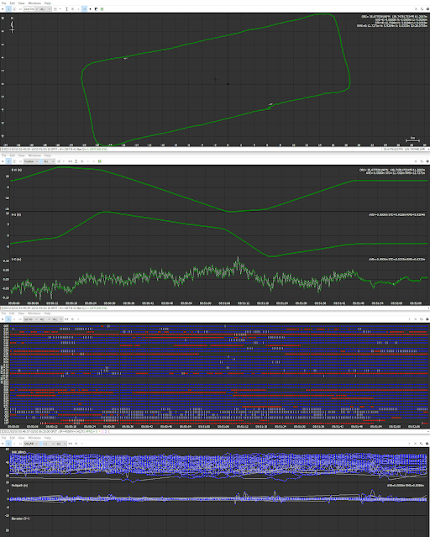Click map image icon in ground track toolbar
The image size is (430, 537).
(96, 9)
